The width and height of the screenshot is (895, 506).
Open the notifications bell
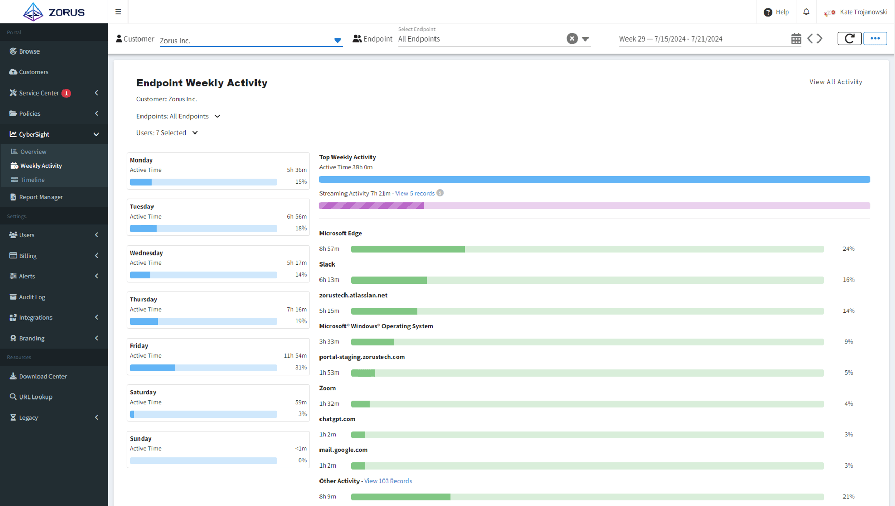pos(806,12)
